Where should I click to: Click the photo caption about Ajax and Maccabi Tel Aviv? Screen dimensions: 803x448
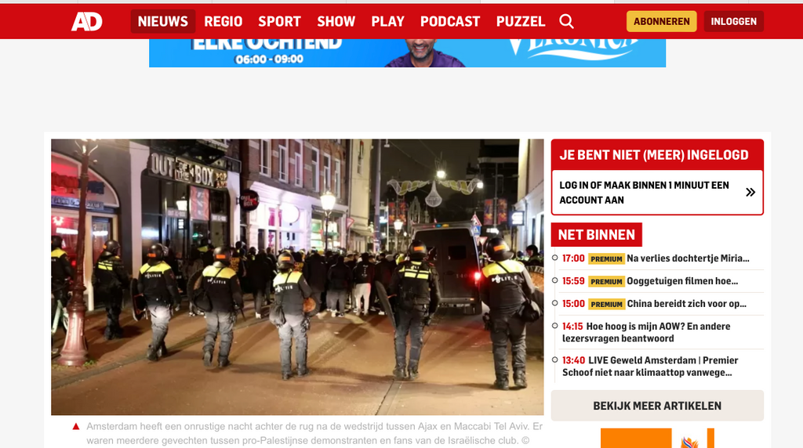[314, 434]
